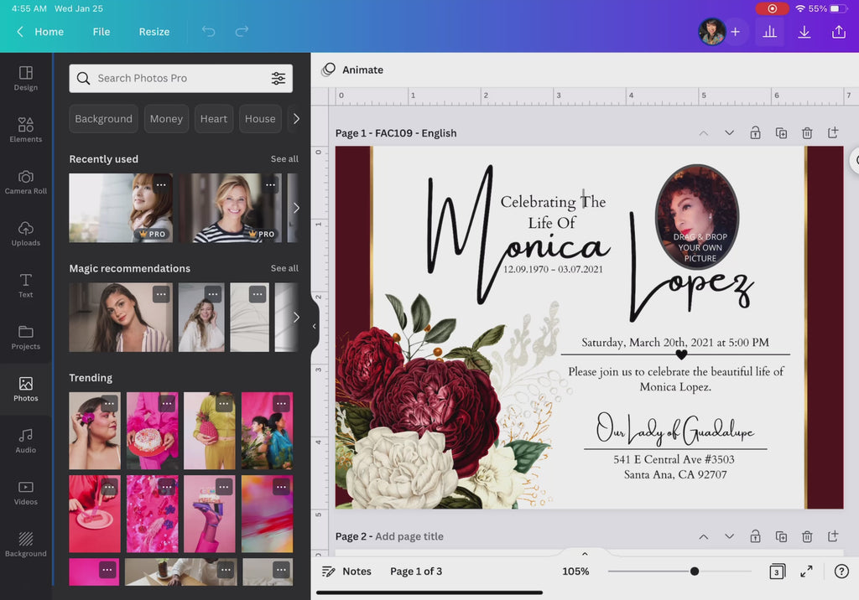Duplicate Page 1

(781, 133)
